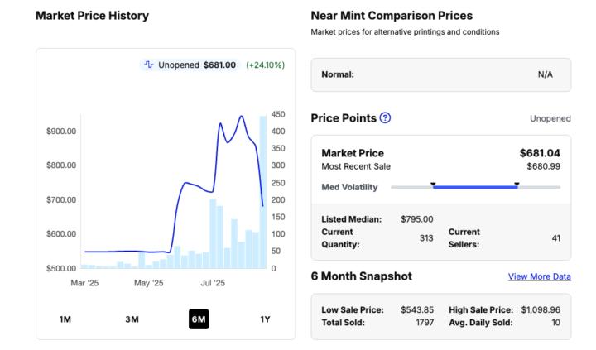This screenshot has width=596, height=350.
Task: Click the Med Volatility range slider bar
Action: pos(475,188)
